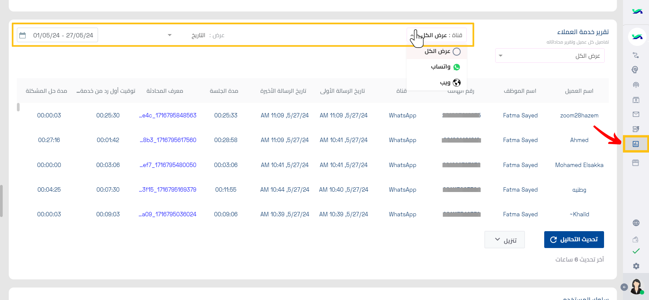
Task: Open conversation link ending a09_1716795036024
Action: [168, 214]
